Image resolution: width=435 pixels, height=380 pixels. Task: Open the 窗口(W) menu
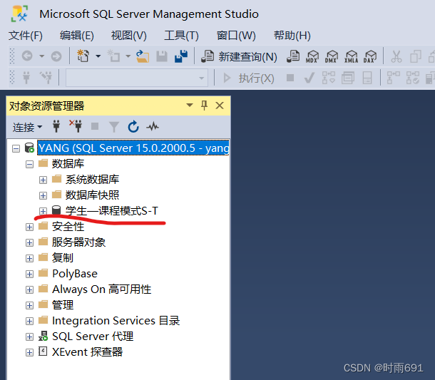pyautogui.click(x=236, y=36)
